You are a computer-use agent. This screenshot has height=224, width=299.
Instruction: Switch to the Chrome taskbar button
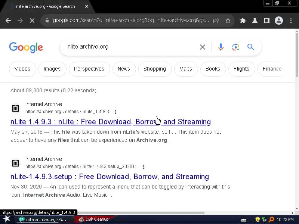tap(44, 220)
